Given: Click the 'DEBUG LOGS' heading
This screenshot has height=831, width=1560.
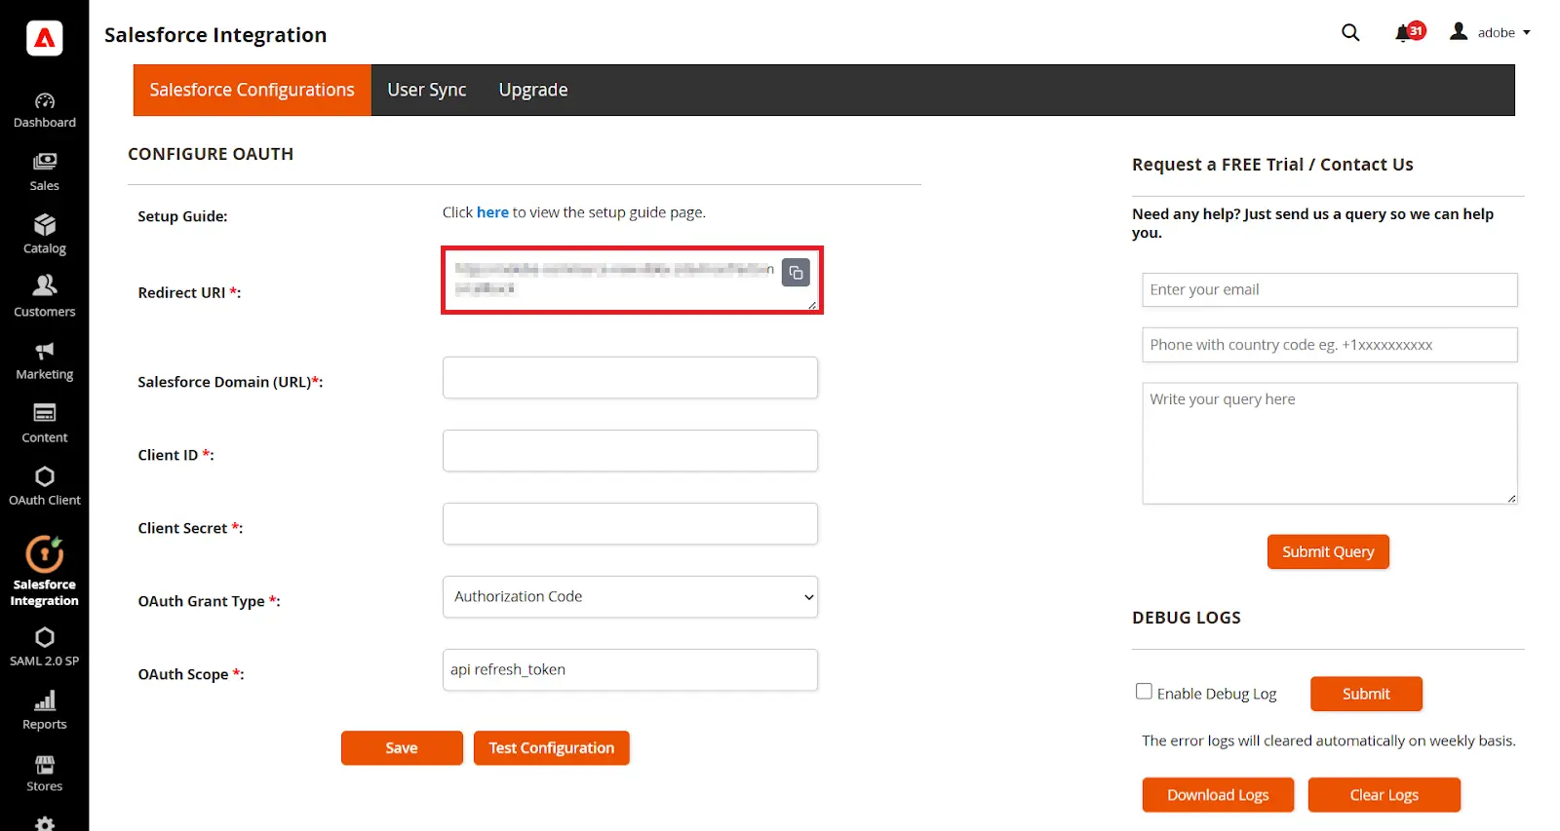Looking at the screenshot, I should click(1187, 618).
